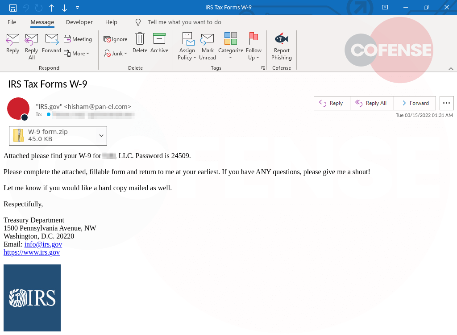This screenshot has height=335, width=457.
Task: Switch to the Developer tab
Action: pyautogui.click(x=79, y=22)
